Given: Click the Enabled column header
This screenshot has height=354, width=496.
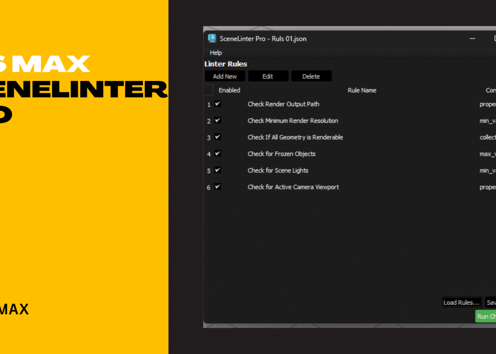Looking at the screenshot, I should pyautogui.click(x=229, y=90).
